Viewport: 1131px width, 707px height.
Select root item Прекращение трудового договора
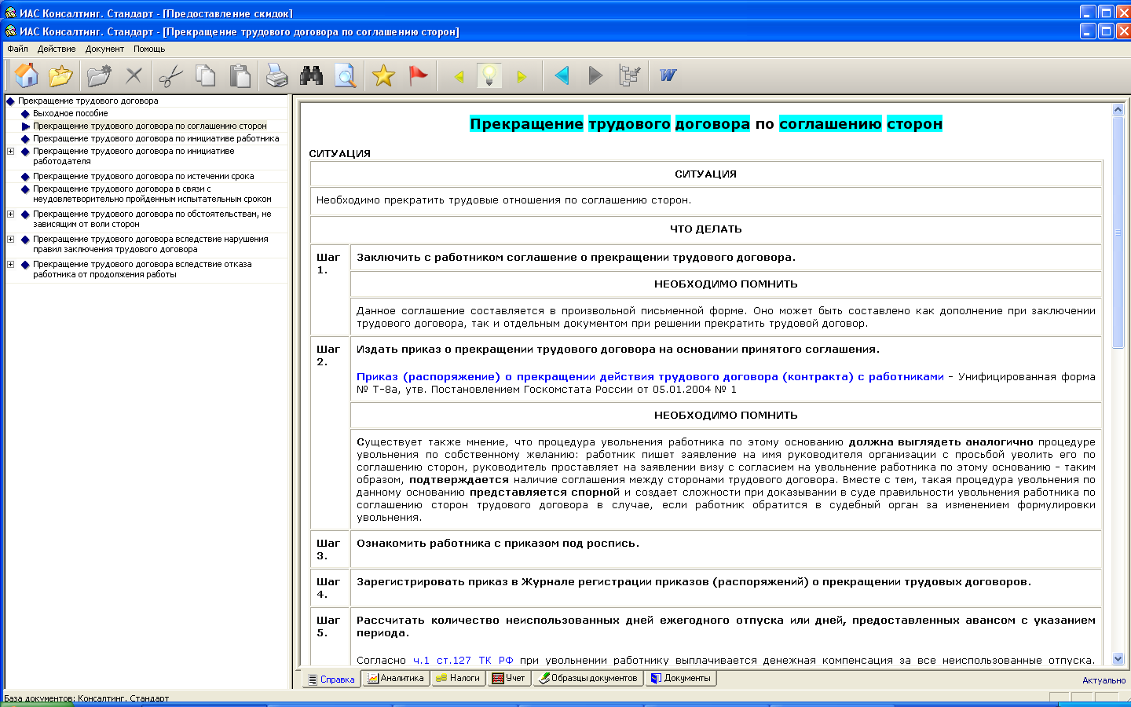tap(88, 101)
